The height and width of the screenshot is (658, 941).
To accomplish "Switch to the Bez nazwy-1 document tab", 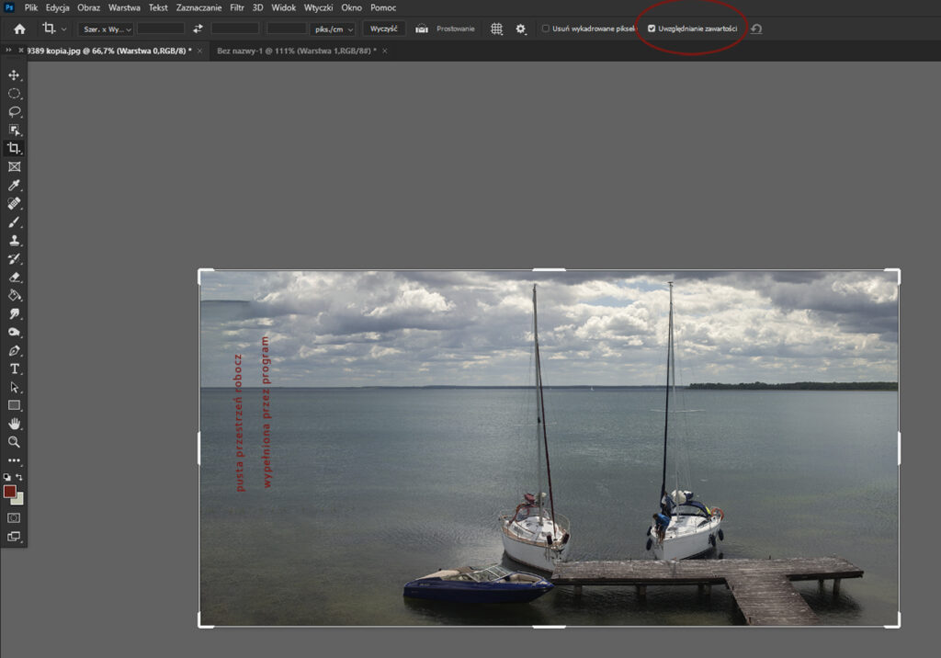I will point(294,51).
